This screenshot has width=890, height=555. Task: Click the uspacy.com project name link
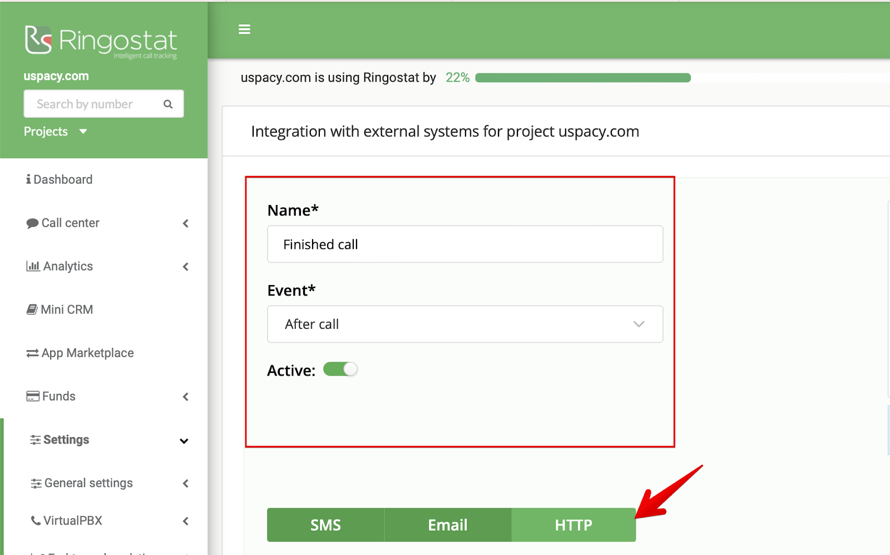(x=56, y=76)
